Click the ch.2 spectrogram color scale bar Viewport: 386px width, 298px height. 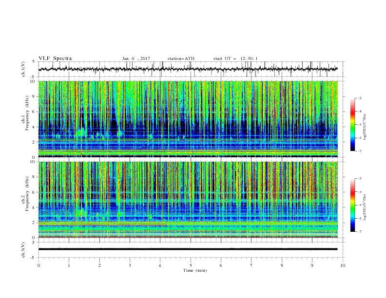[353, 205]
